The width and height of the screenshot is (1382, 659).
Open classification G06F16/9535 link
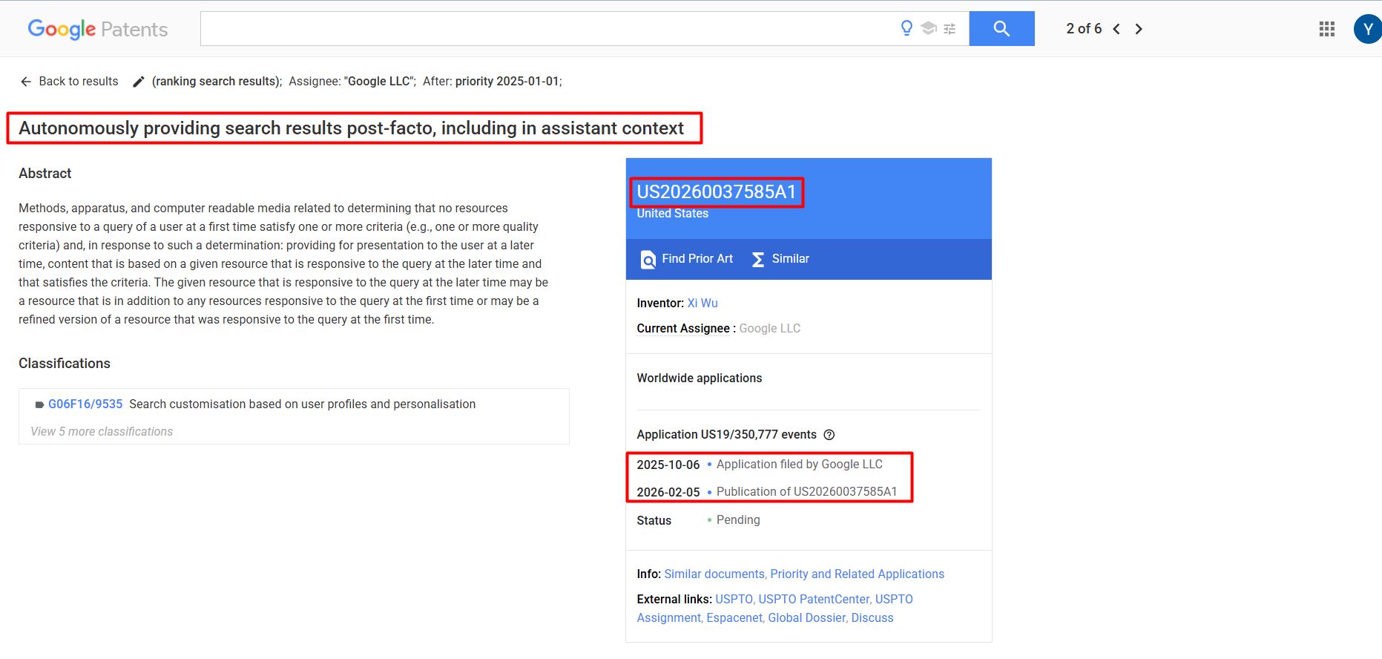[x=85, y=404]
